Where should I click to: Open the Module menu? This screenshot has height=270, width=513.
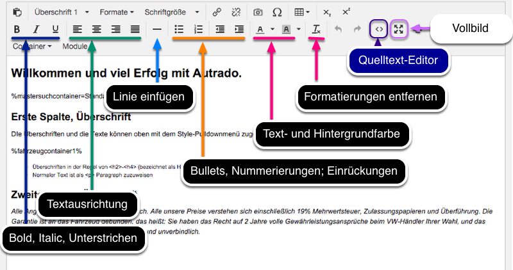(x=75, y=46)
